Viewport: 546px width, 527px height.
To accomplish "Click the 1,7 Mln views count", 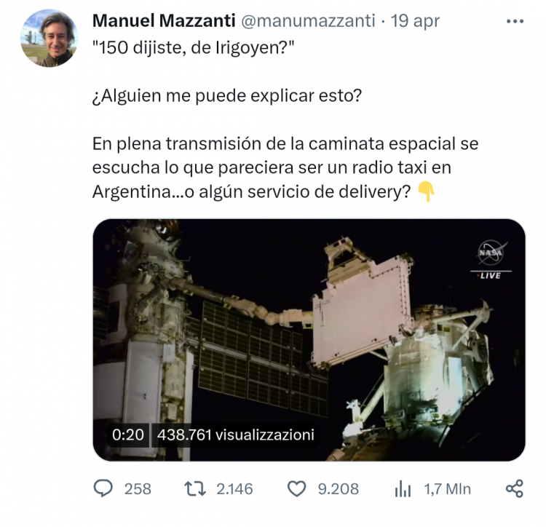I will (448, 488).
